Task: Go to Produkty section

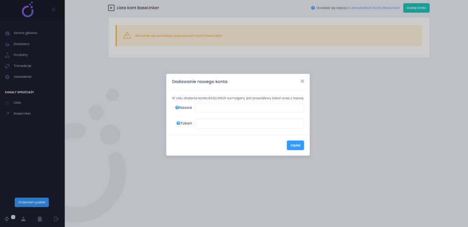Action: click(21, 55)
